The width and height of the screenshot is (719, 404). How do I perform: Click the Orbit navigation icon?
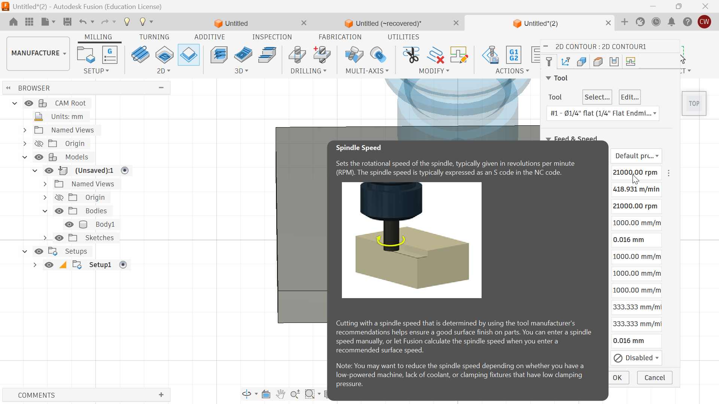coord(246,394)
